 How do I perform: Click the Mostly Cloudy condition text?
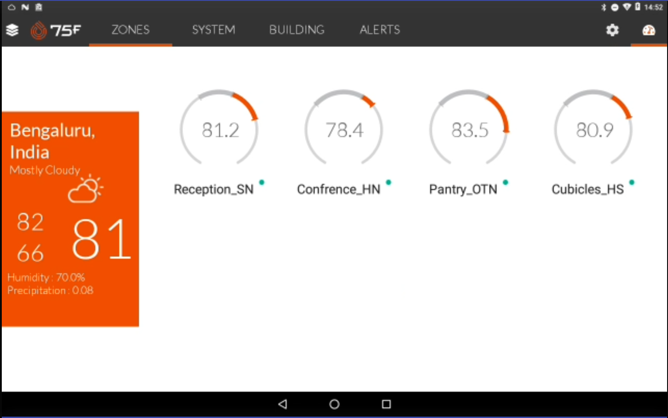[x=45, y=170]
